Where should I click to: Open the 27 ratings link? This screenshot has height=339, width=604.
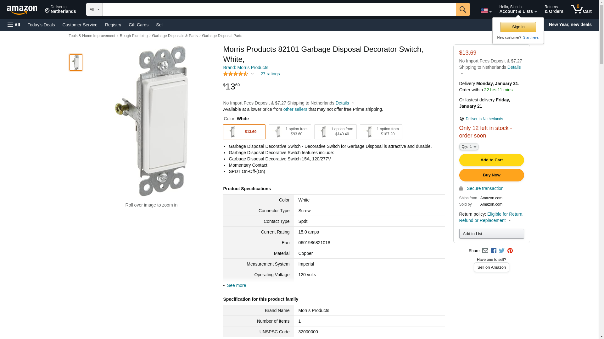pyautogui.click(x=270, y=74)
